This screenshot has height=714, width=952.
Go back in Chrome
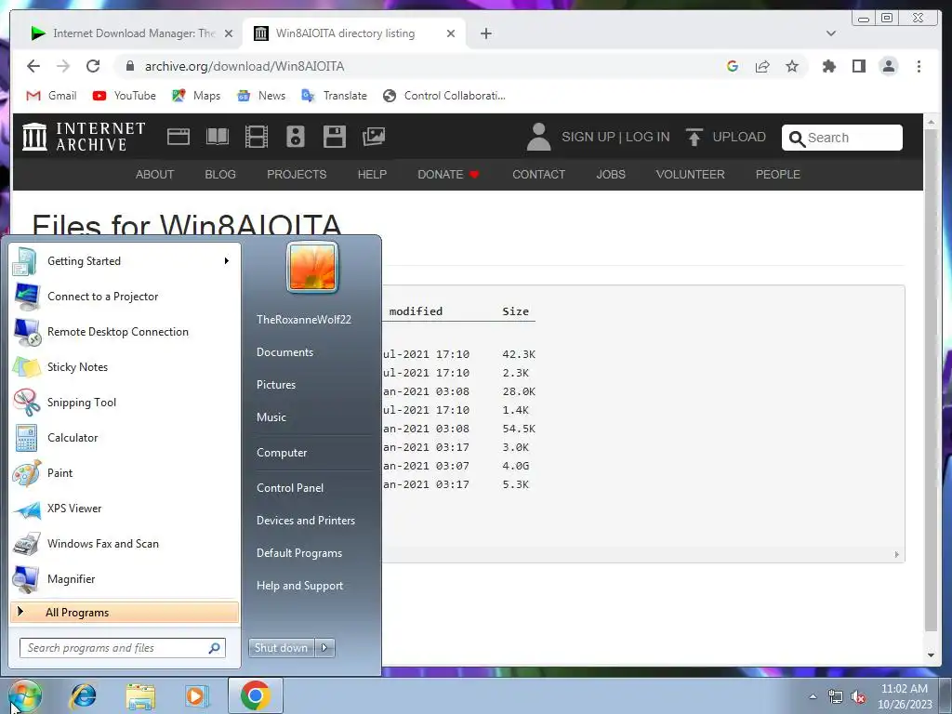(33, 66)
